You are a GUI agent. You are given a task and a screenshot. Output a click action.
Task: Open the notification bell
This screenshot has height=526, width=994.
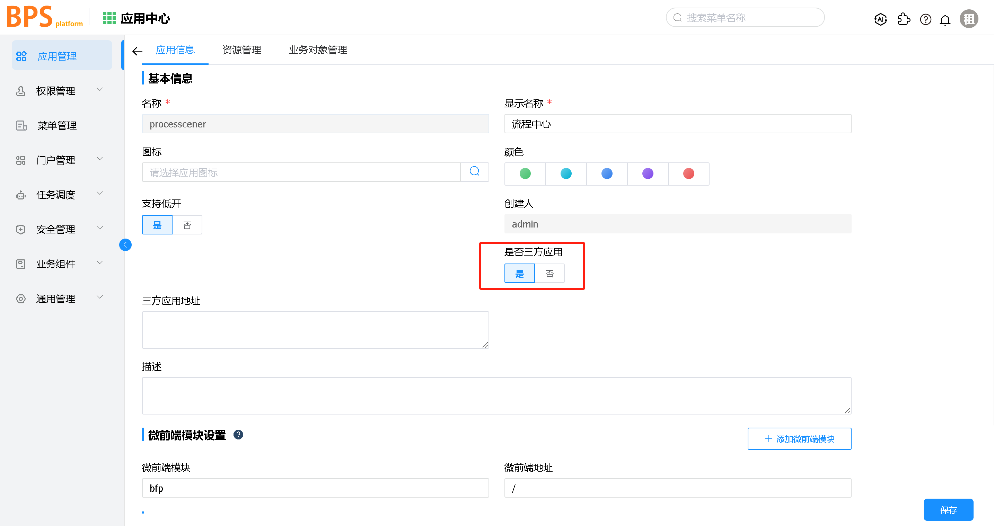tap(945, 20)
